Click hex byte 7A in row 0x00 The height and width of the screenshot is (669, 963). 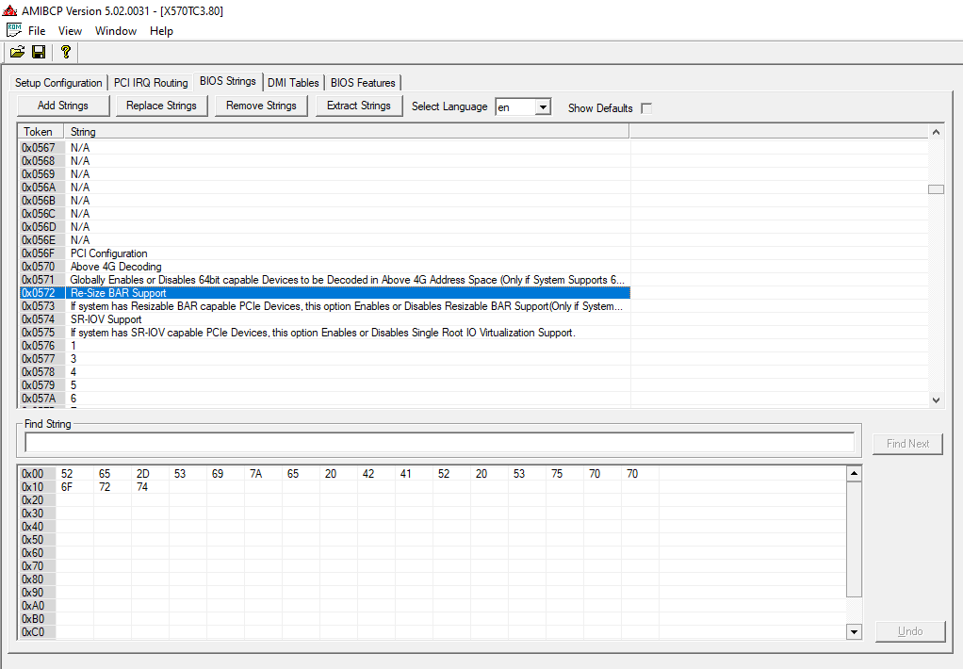[x=256, y=474]
